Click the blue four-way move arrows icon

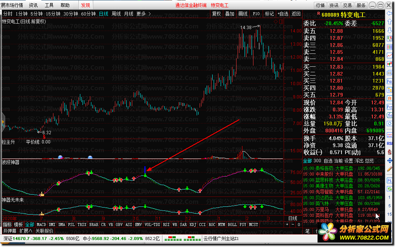click(x=389, y=160)
